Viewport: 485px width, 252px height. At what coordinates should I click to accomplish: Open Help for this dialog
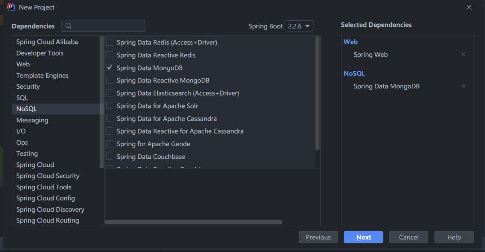click(454, 237)
